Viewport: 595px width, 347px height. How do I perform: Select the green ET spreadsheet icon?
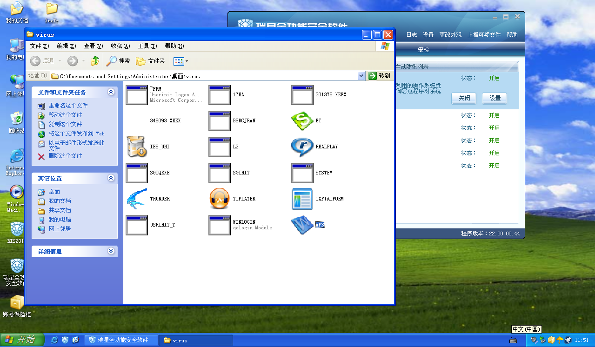tap(302, 121)
